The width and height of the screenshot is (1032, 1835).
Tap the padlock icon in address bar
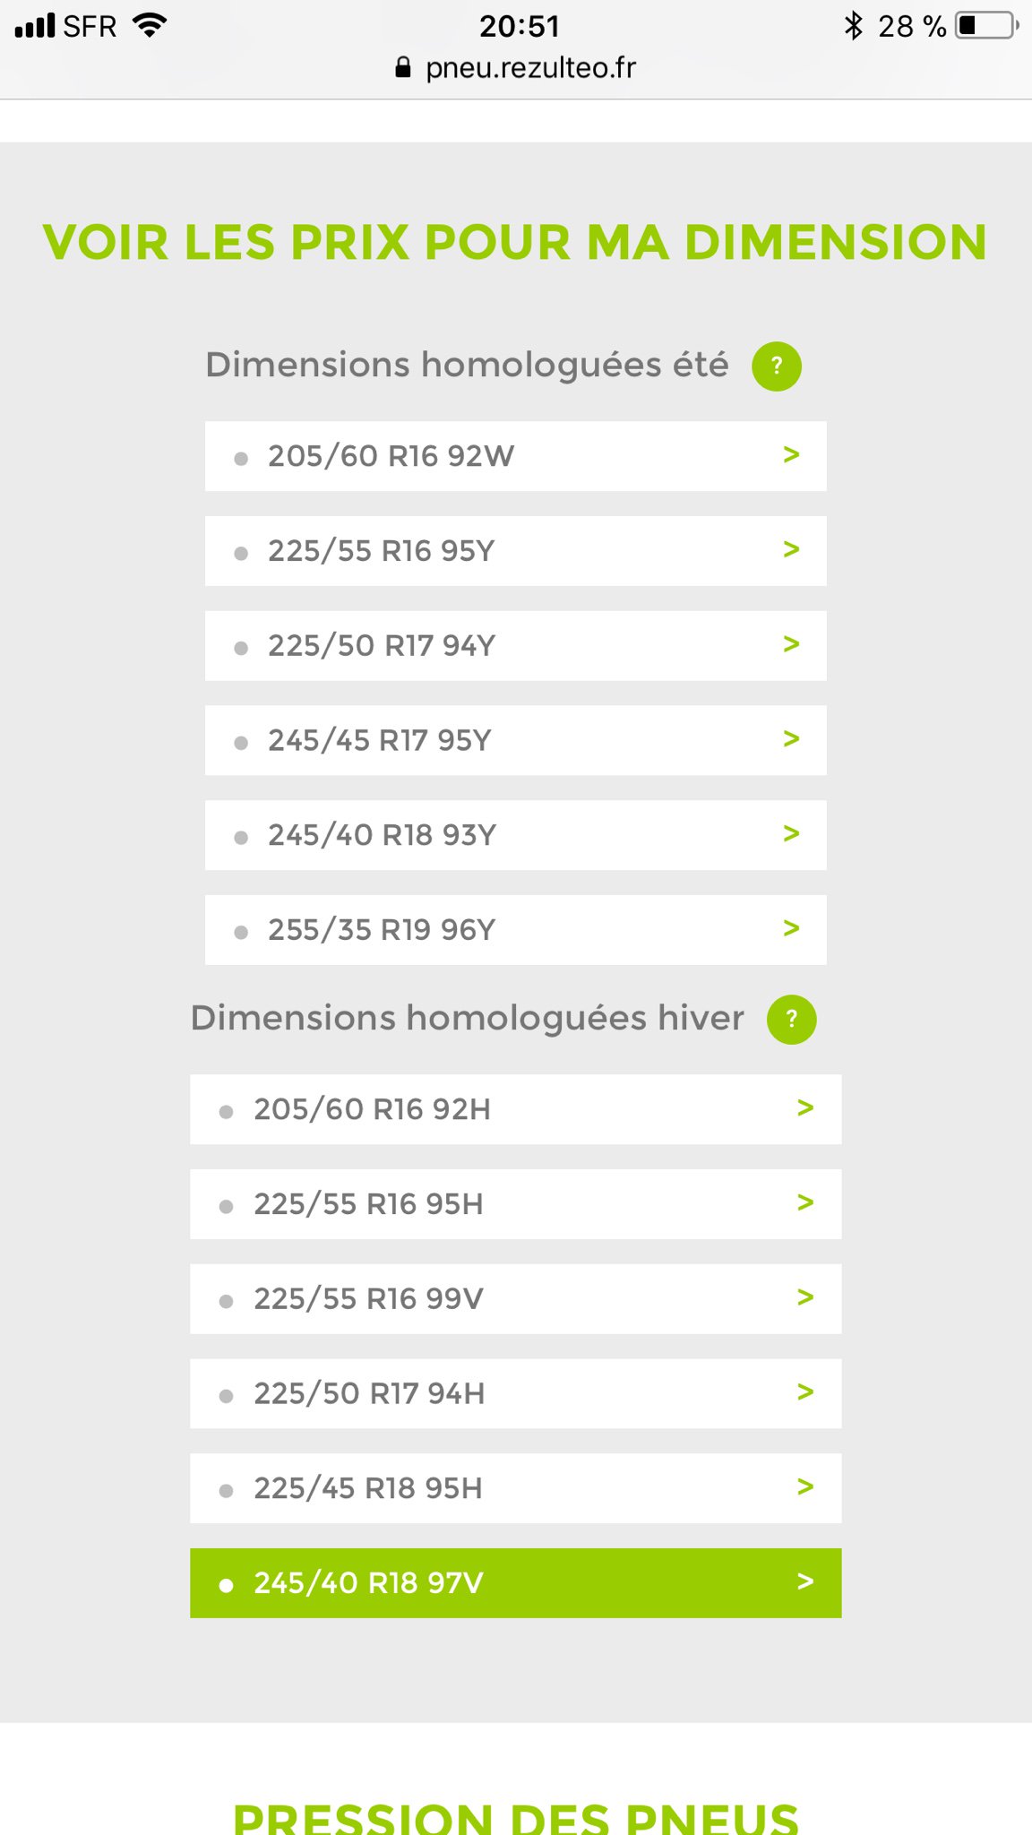(x=403, y=68)
